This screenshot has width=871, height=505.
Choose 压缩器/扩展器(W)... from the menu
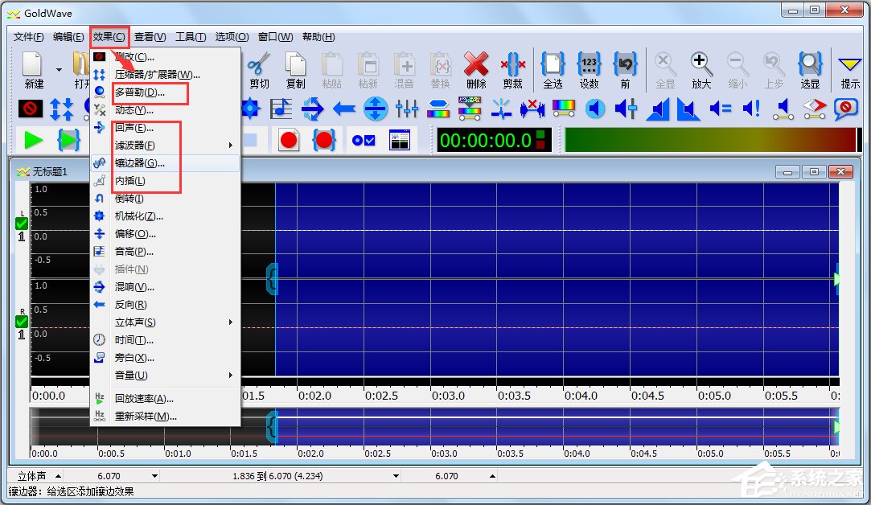point(166,75)
